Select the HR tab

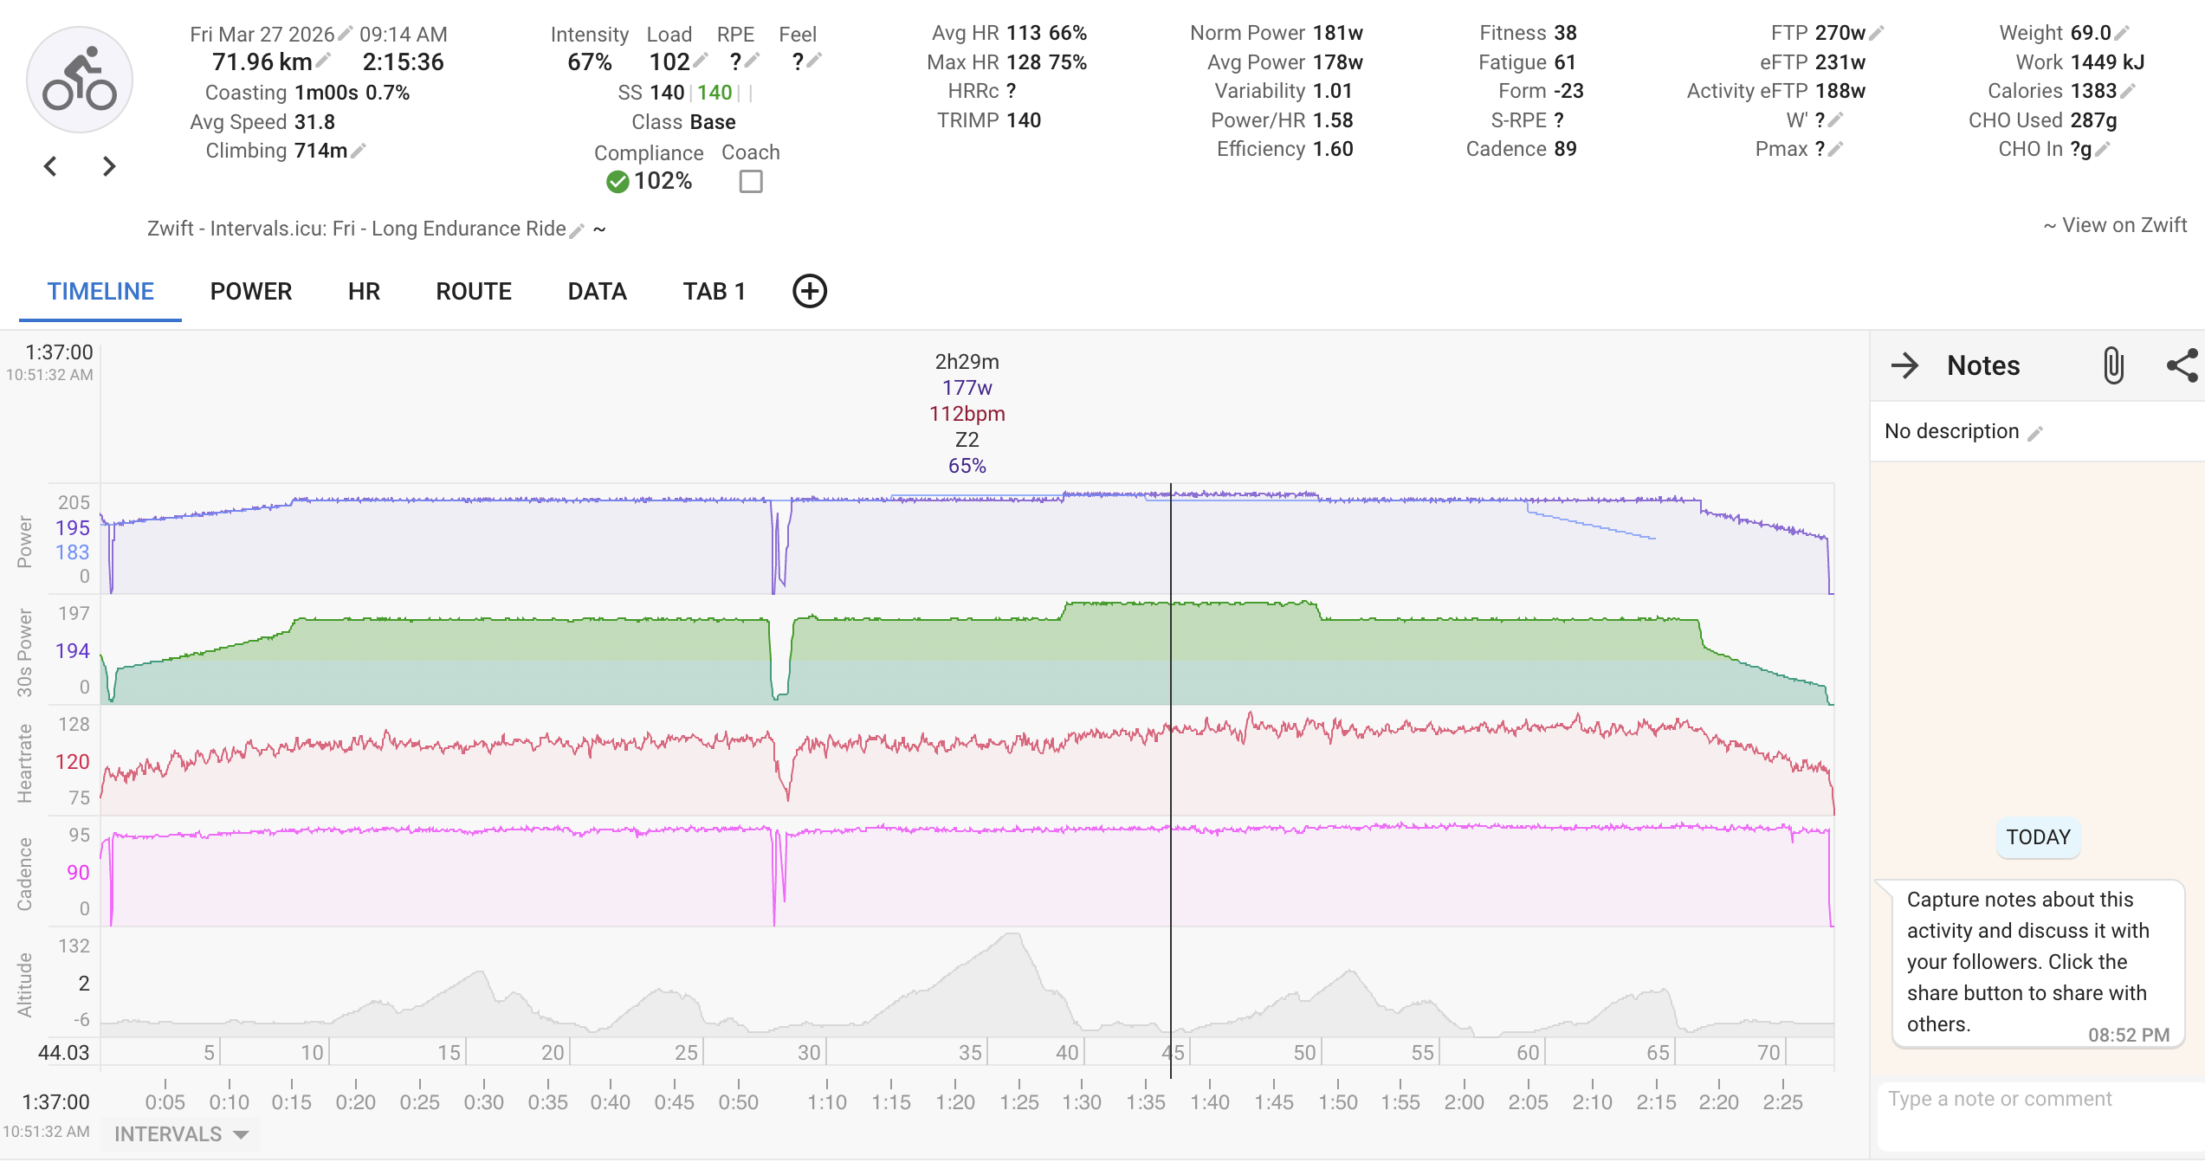364,292
